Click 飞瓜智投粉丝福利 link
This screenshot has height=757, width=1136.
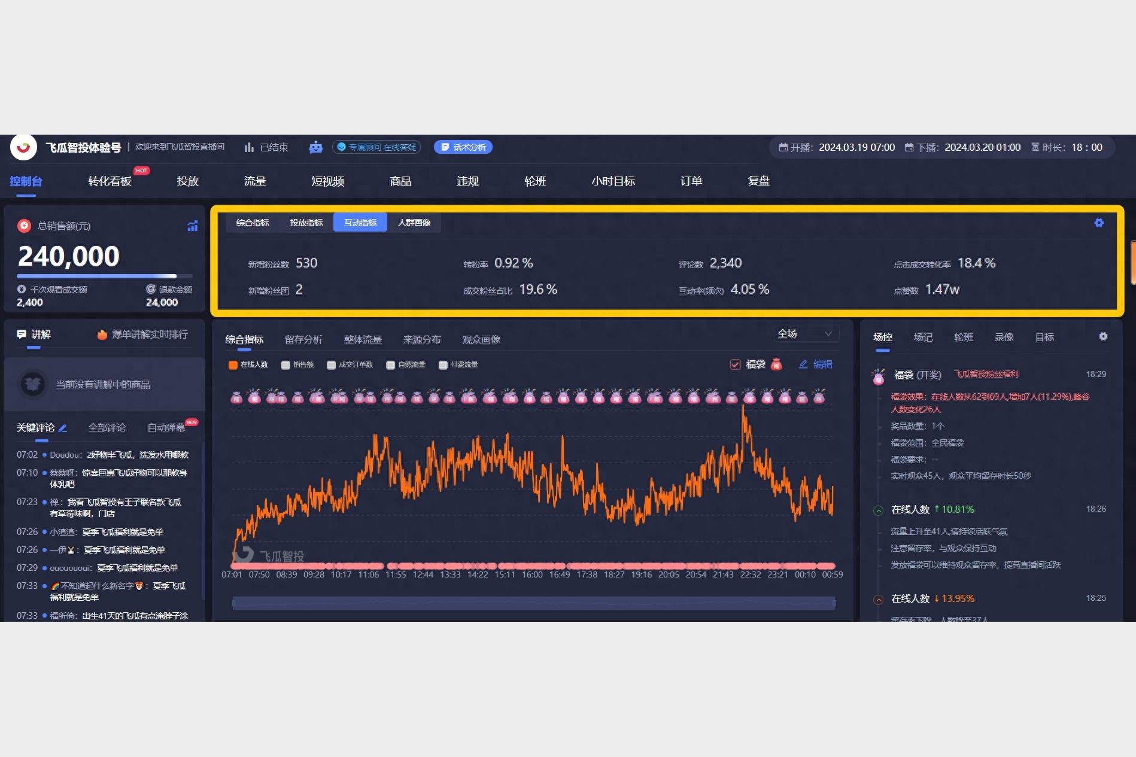point(986,375)
